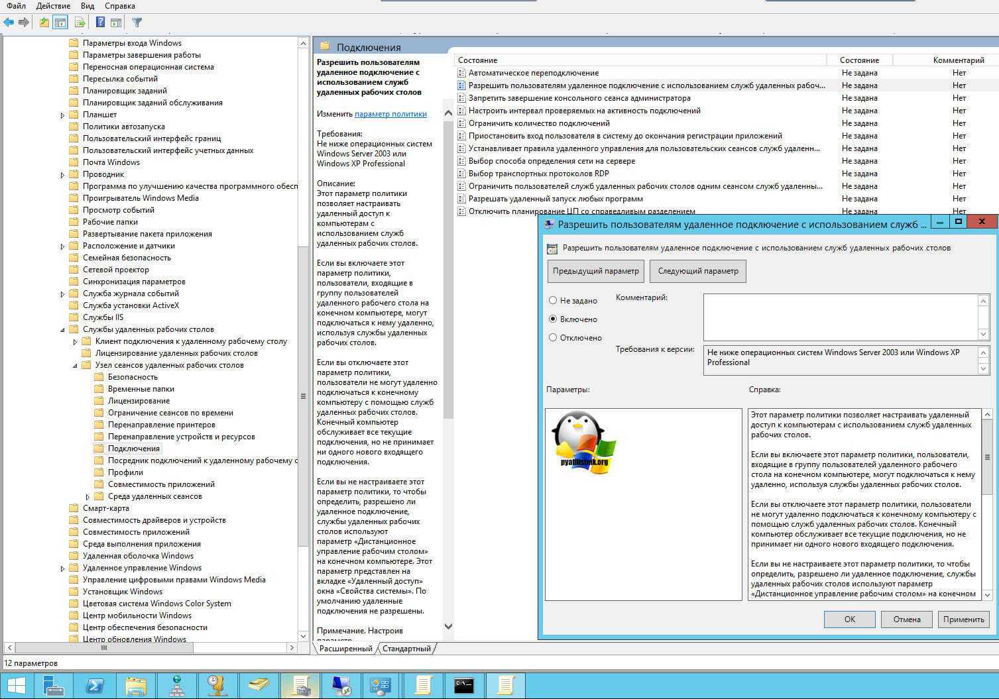Click inside the 'Комментарий' text field
999x699 pixels.
[x=840, y=317]
